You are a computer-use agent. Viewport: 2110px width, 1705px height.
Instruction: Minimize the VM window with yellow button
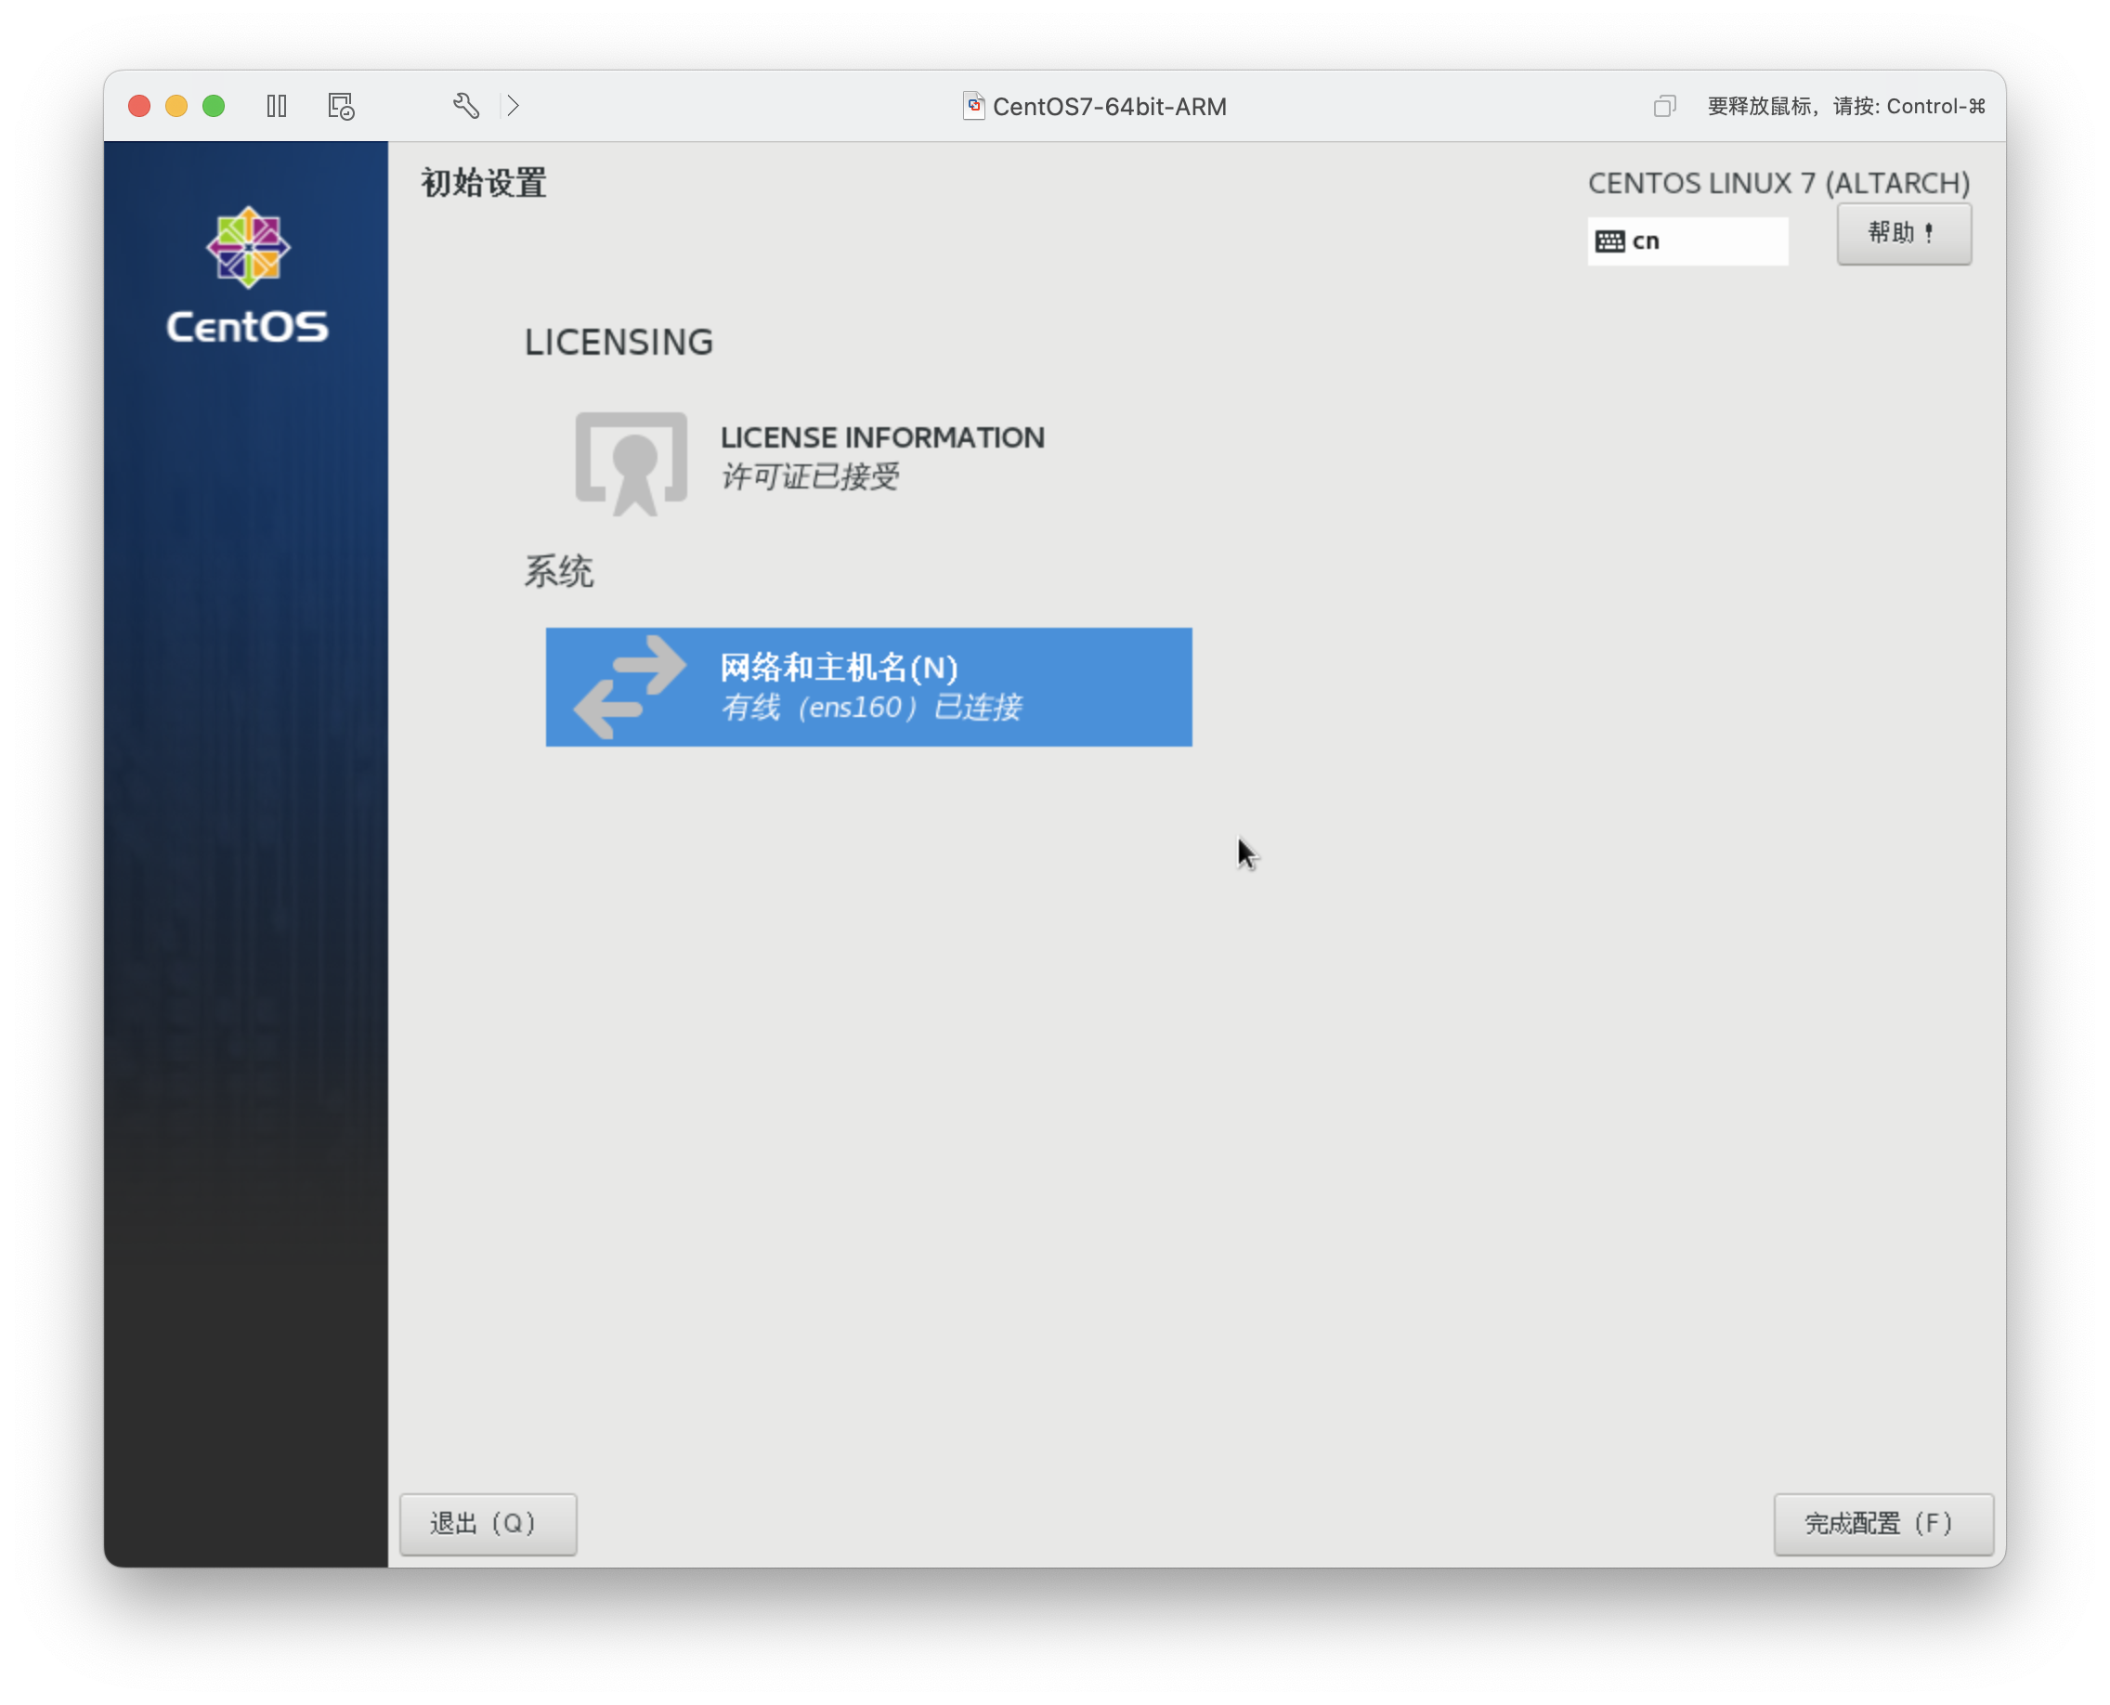coord(176,106)
